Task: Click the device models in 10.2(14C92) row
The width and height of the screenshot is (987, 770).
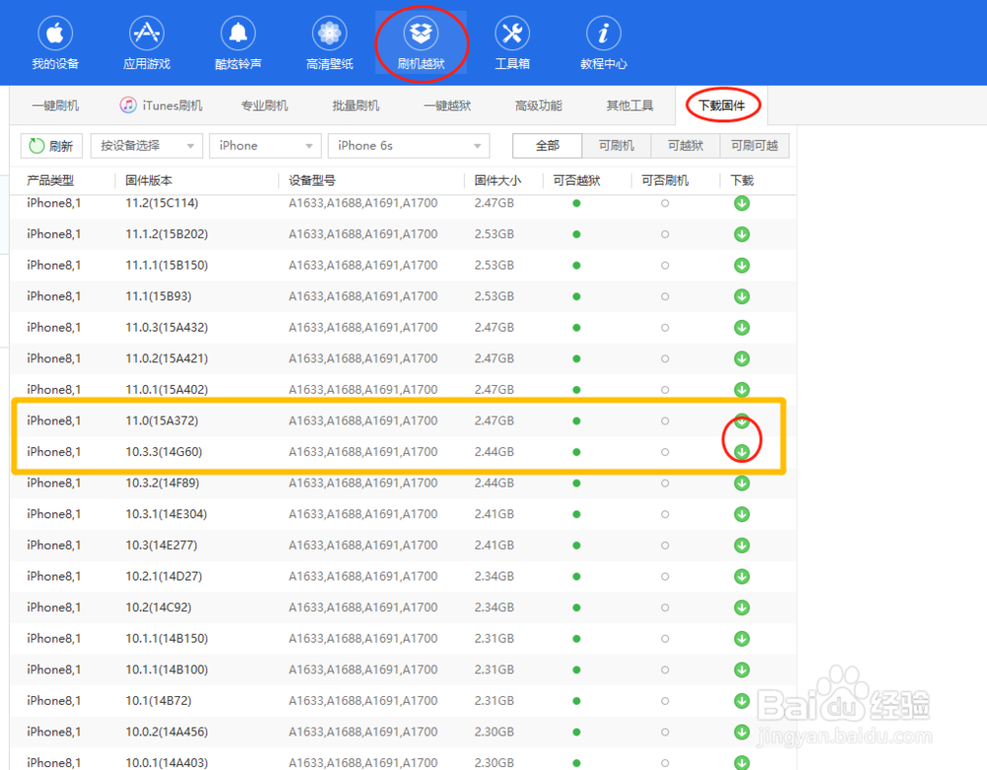Action: pyautogui.click(x=363, y=607)
